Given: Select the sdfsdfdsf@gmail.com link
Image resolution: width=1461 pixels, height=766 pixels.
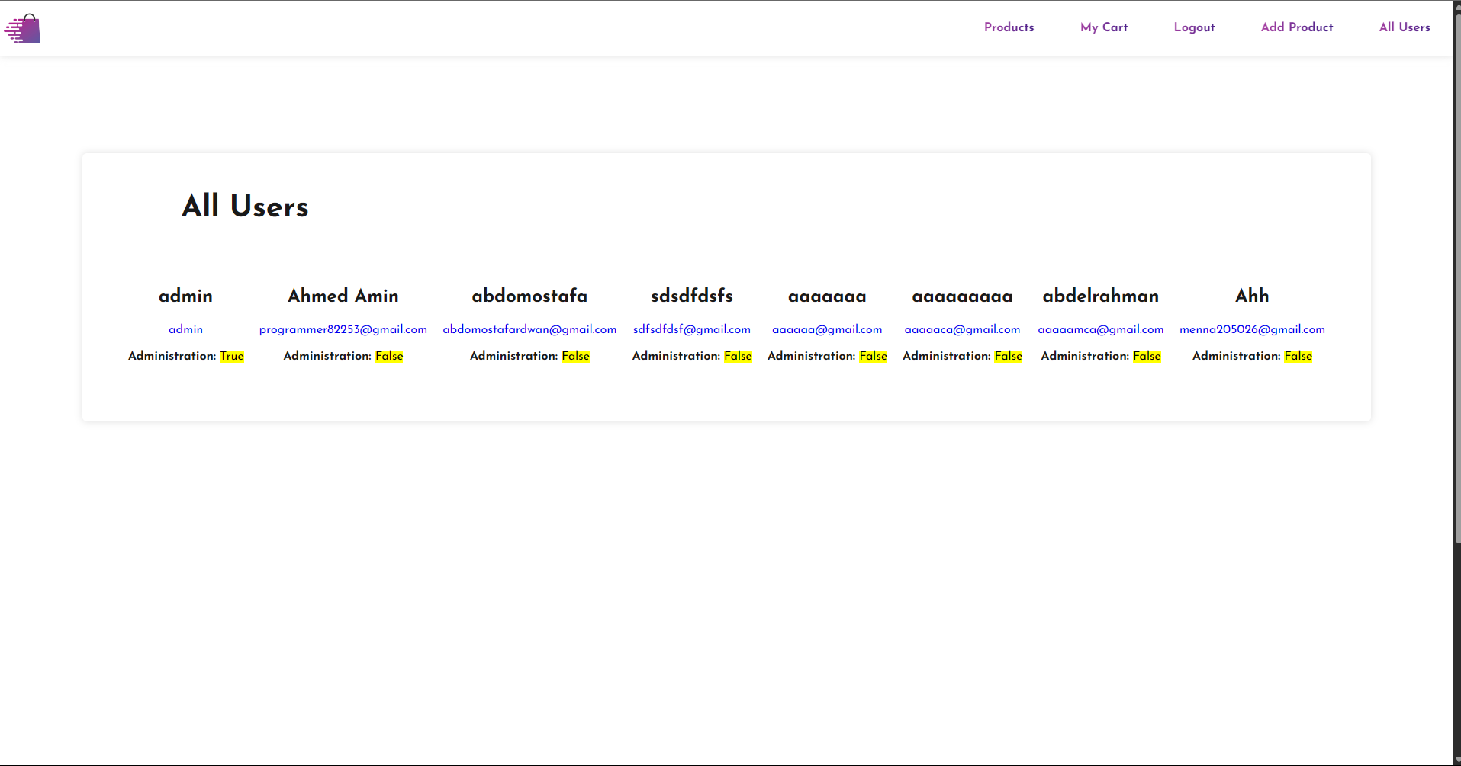Looking at the screenshot, I should [691, 329].
